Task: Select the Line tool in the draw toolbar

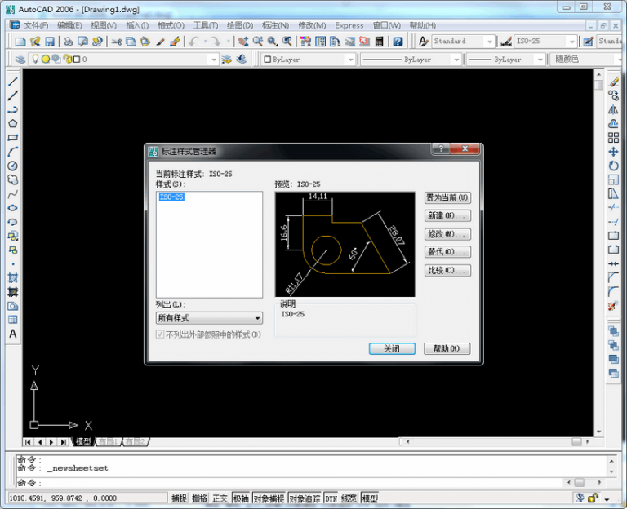Action: pos(13,82)
